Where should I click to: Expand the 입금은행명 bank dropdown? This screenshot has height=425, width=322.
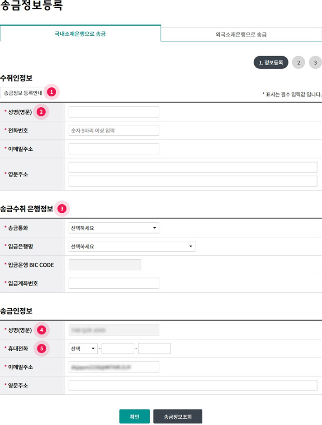[x=132, y=247]
